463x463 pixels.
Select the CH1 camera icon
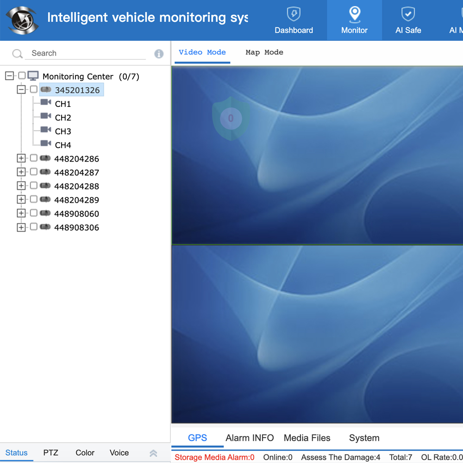click(x=45, y=102)
